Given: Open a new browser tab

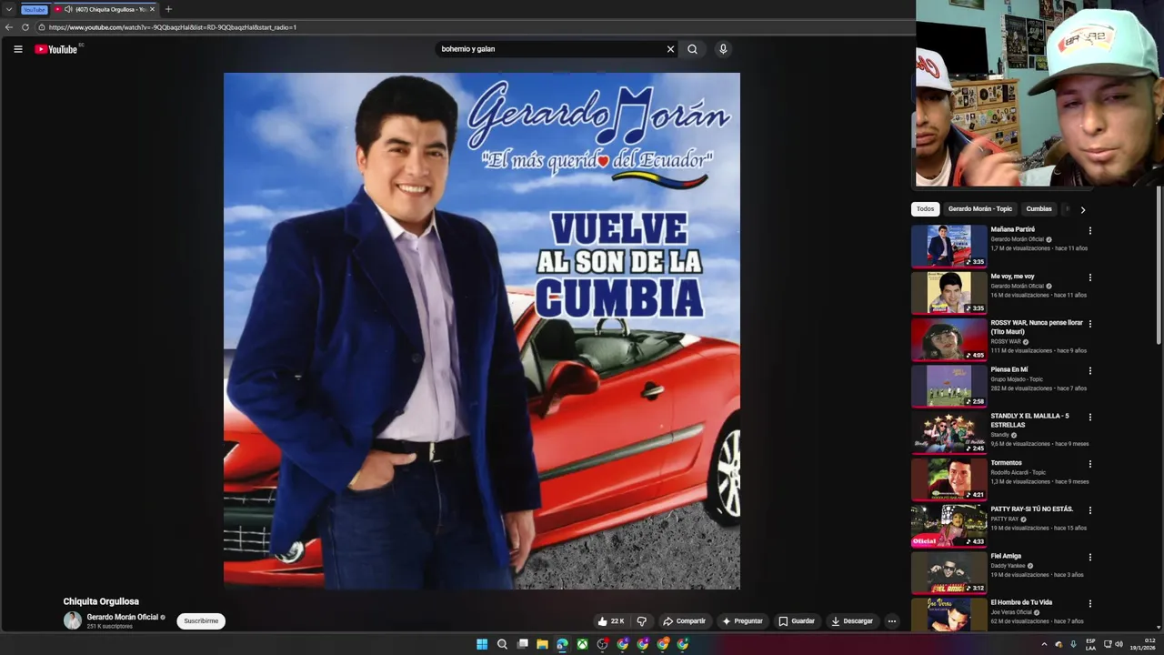Looking at the screenshot, I should point(168,9).
